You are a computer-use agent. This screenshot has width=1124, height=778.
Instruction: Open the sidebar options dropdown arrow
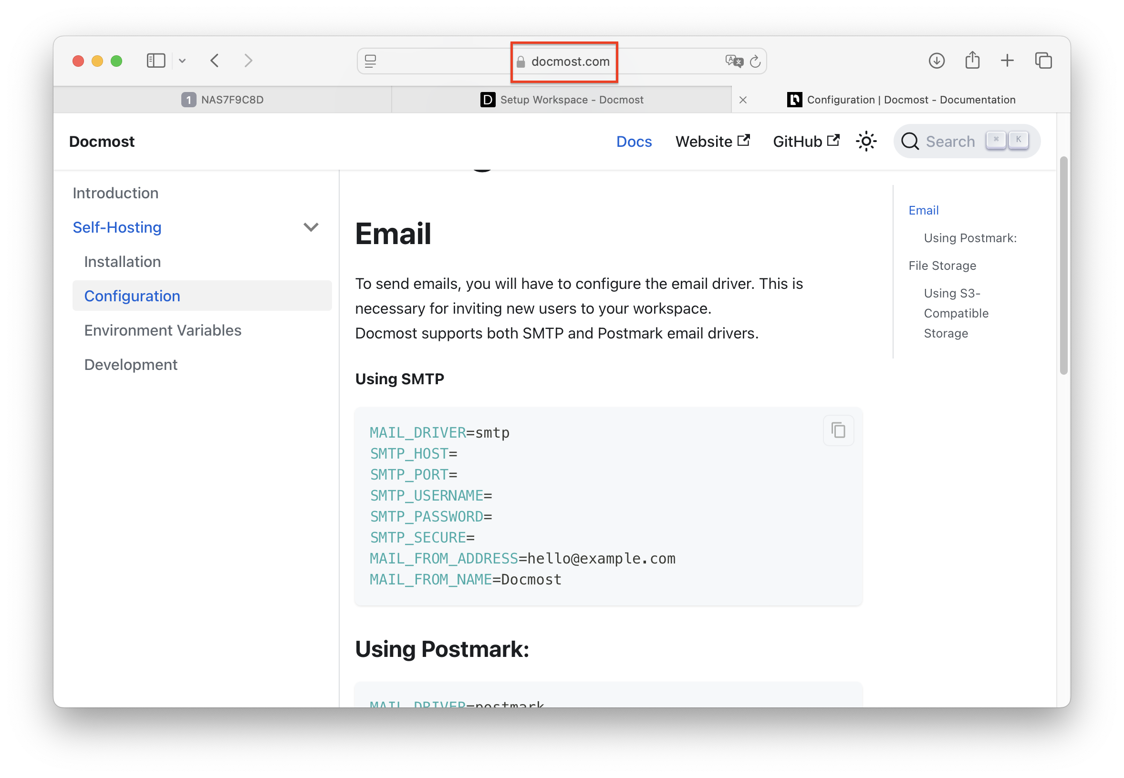pyautogui.click(x=182, y=61)
